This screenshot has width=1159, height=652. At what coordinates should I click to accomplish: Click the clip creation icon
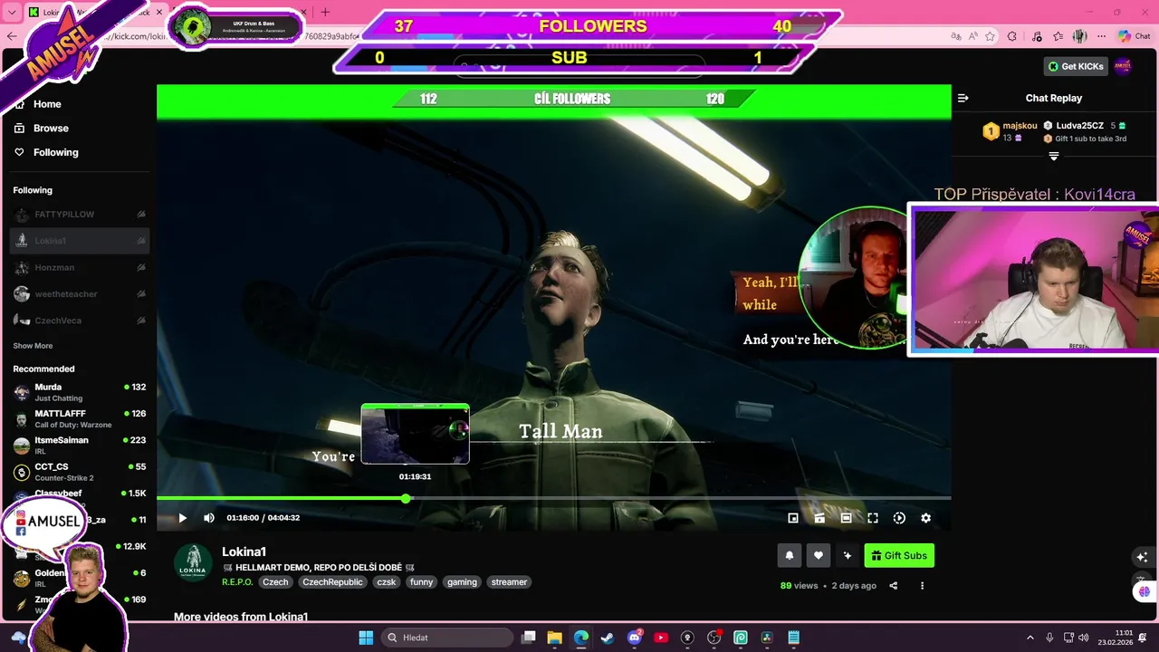tap(819, 518)
